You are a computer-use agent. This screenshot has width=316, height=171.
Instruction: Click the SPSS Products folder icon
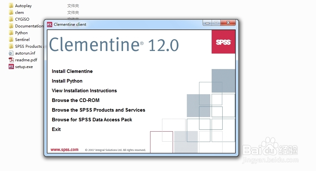(11, 46)
